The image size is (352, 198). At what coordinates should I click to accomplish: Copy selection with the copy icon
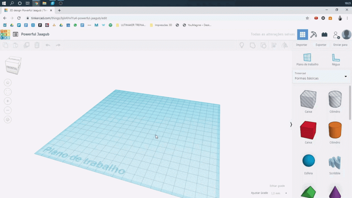[5, 45]
